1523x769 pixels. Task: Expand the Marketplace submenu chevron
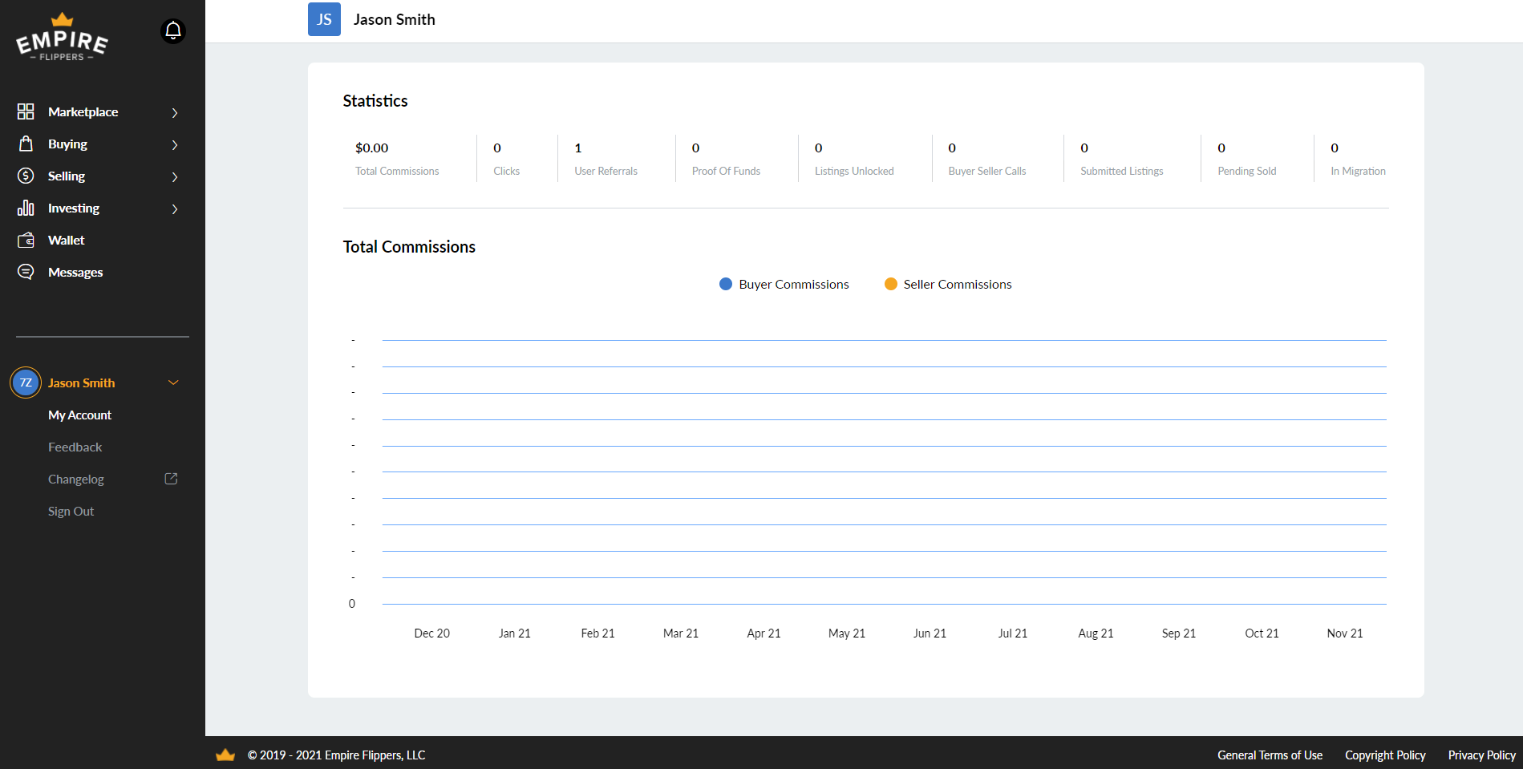(x=175, y=112)
